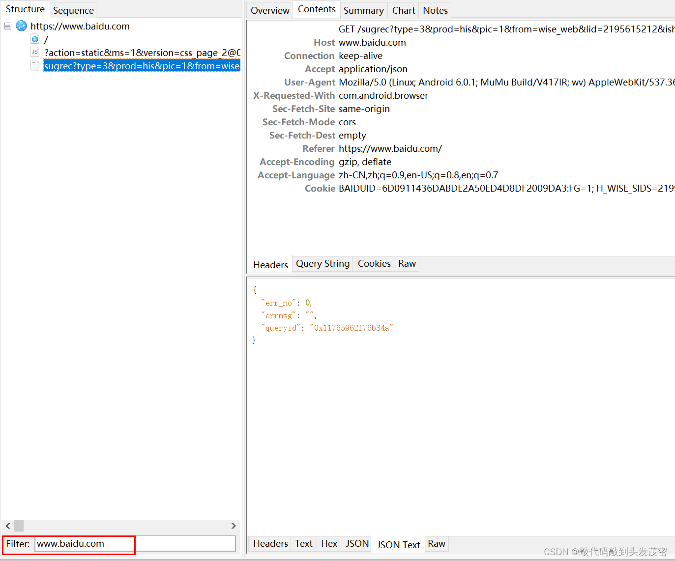The height and width of the screenshot is (561, 675).
Task: Open the Chart tab
Action: 404,10
